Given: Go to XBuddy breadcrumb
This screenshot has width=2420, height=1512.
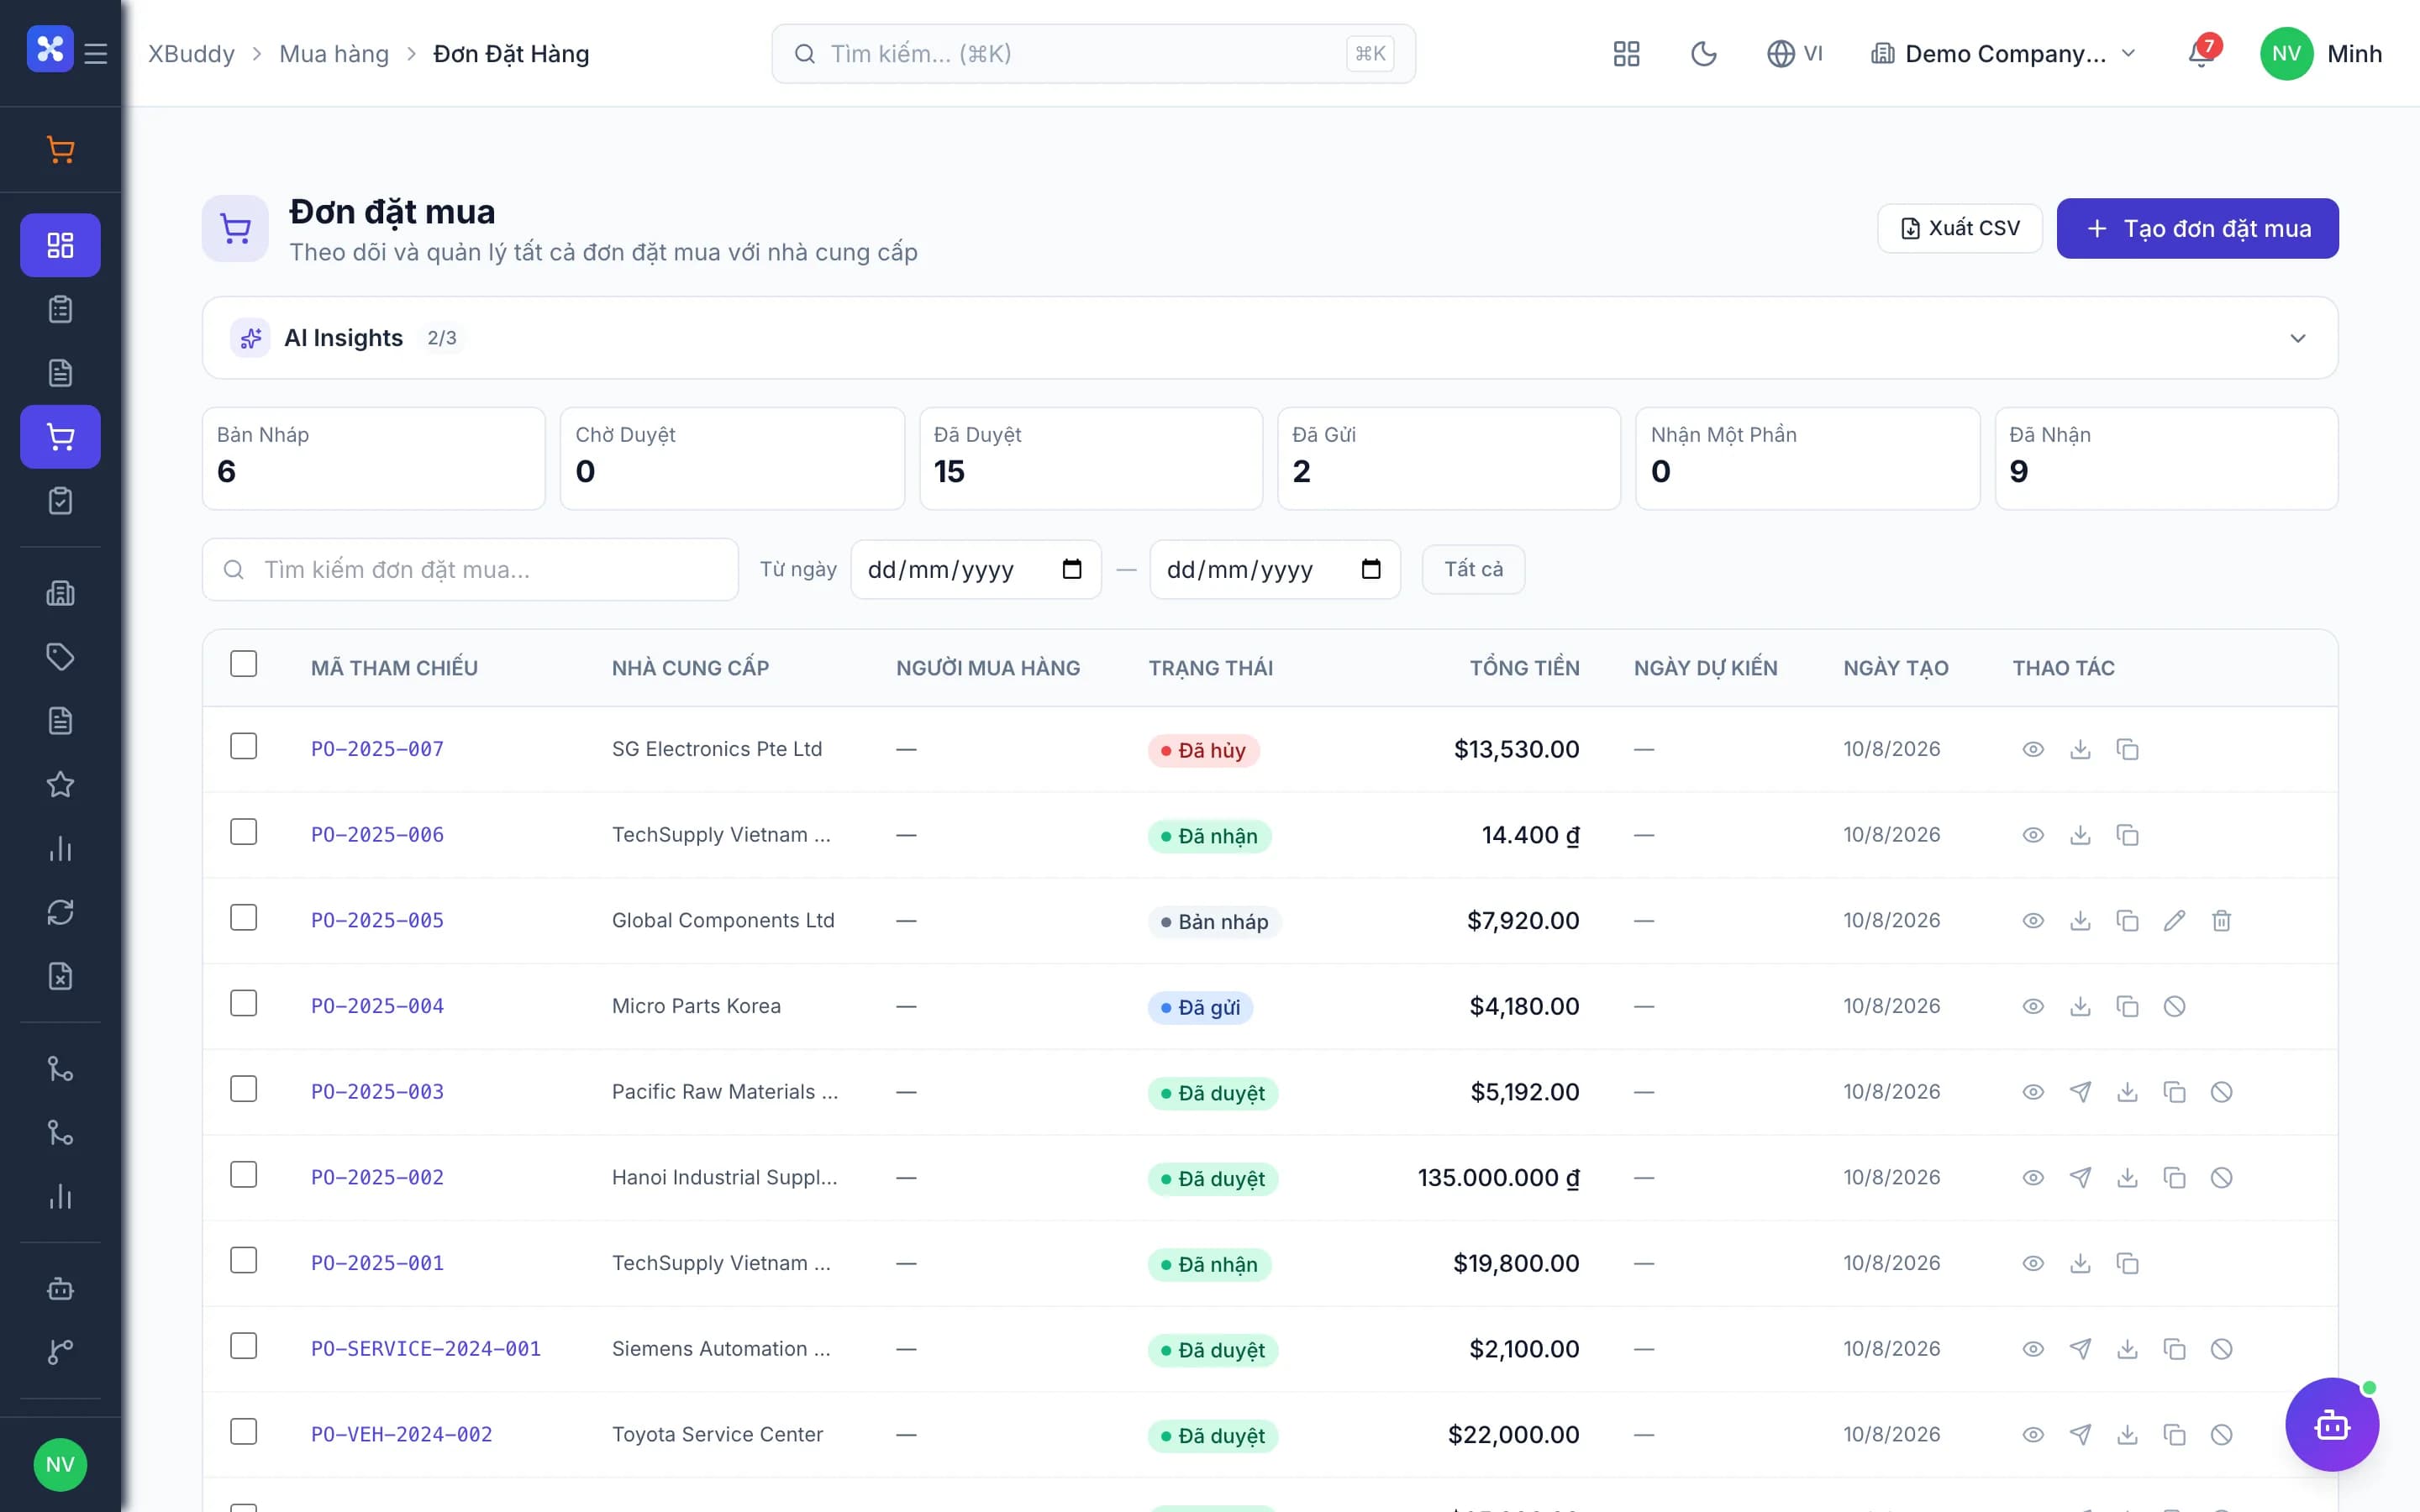Looking at the screenshot, I should click(x=191, y=54).
